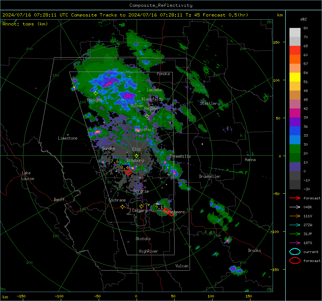Click the HighRiver town label
The width and height of the screenshot is (322, 301).
point(148,251)
